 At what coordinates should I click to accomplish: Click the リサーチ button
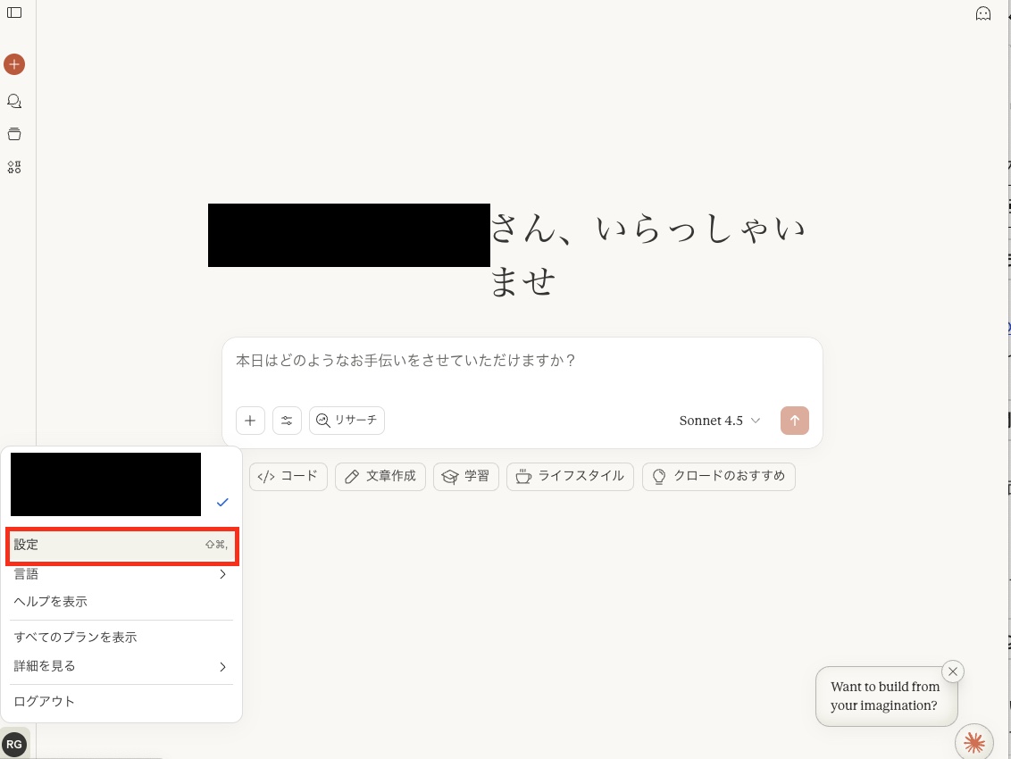347,421
